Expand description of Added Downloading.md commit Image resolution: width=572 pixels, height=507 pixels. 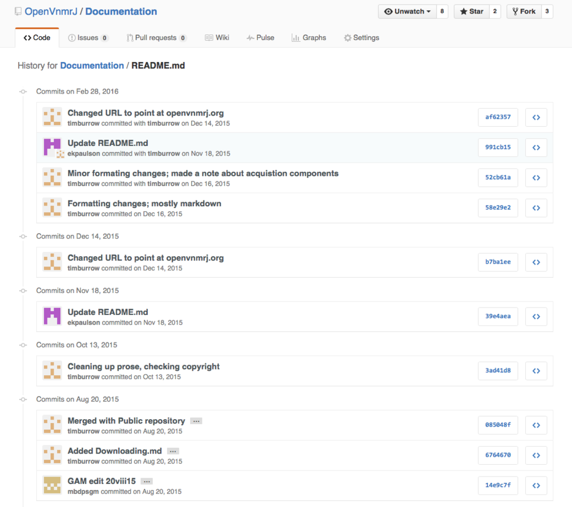click(x=173, y=451)
